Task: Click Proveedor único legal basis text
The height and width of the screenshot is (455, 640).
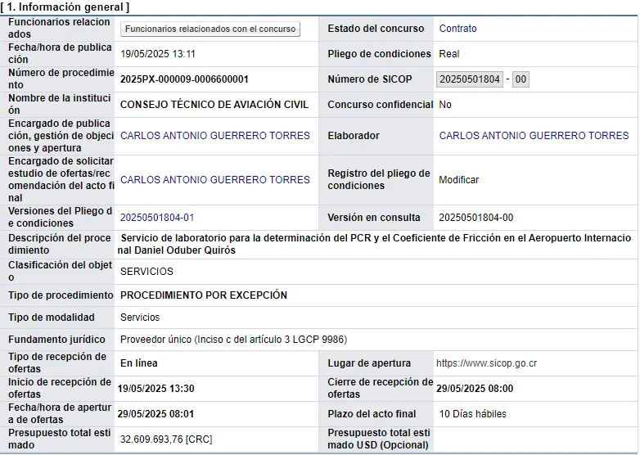Action: 233,339
